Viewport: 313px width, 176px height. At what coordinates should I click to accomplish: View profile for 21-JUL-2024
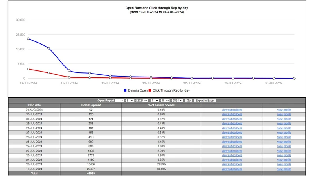click(x=284, y=160)
